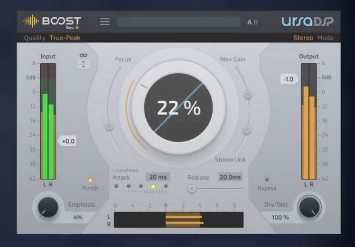
Task: Click the Dry/Wet knob
Action: (x=309, y=207)
